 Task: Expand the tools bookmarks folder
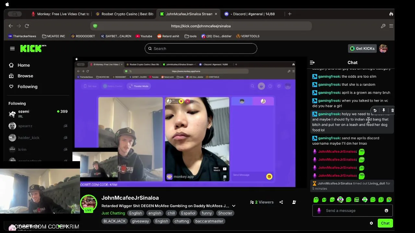[x=191, y=36]
